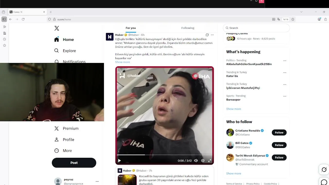
Task: Enter video fullscreen mode
Action: (x=210, y=161)
